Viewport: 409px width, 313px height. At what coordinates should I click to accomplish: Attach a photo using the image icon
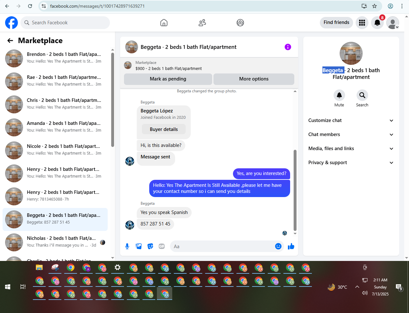[x=139, y=246]
